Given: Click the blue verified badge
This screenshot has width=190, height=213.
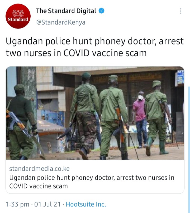Looking at the screenshot, I should 101,11.
